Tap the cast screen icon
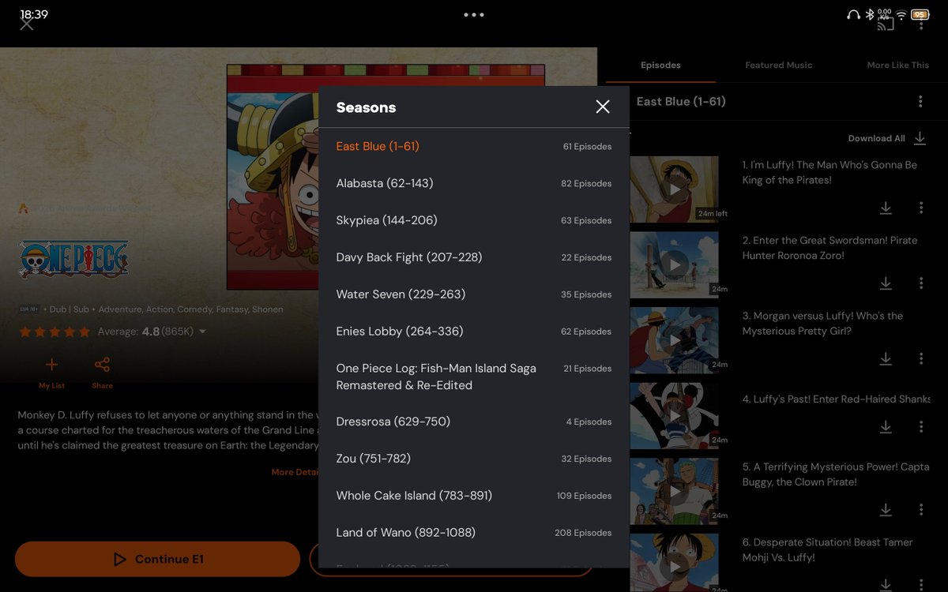The image size is (948, 592). 886,24
